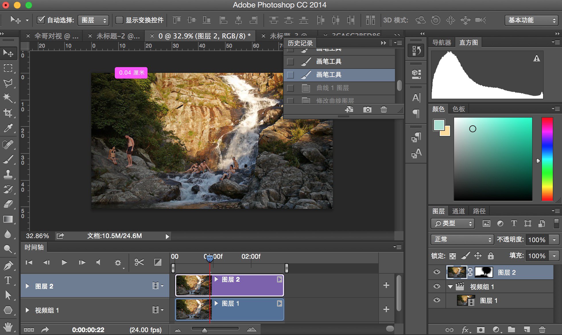This screenshot has height=335, width=562.
Task: Switch to the 色板 tab
Action: point(458,109)
